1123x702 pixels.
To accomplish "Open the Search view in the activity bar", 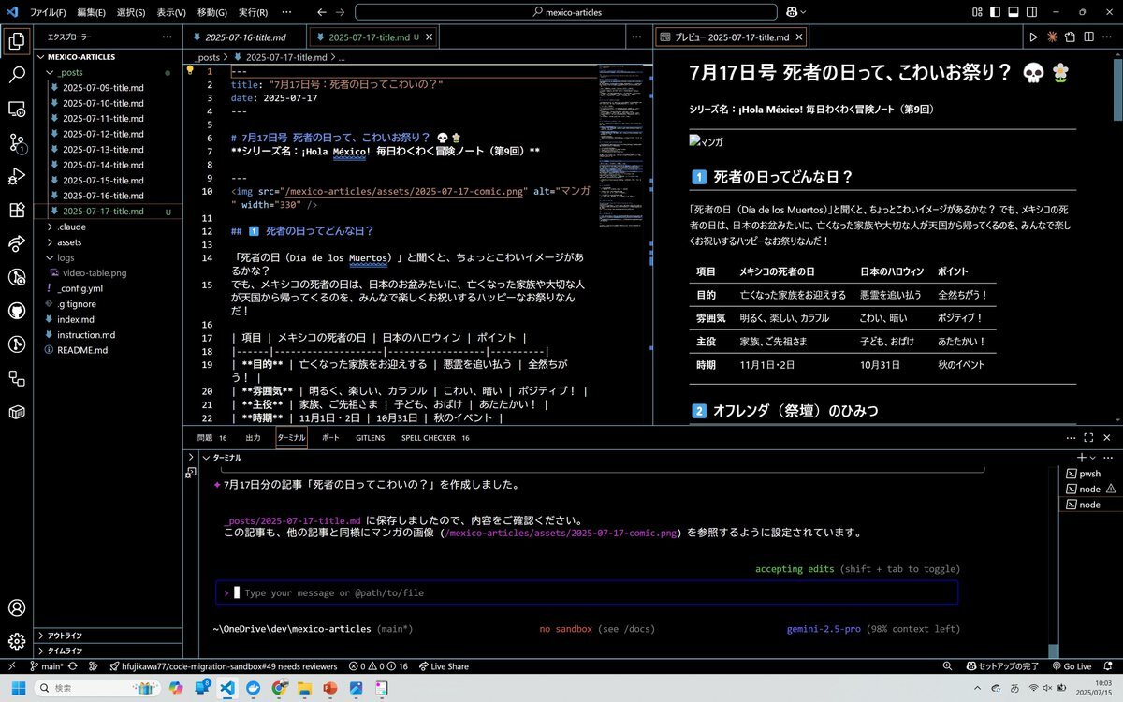I will (17, 75).
